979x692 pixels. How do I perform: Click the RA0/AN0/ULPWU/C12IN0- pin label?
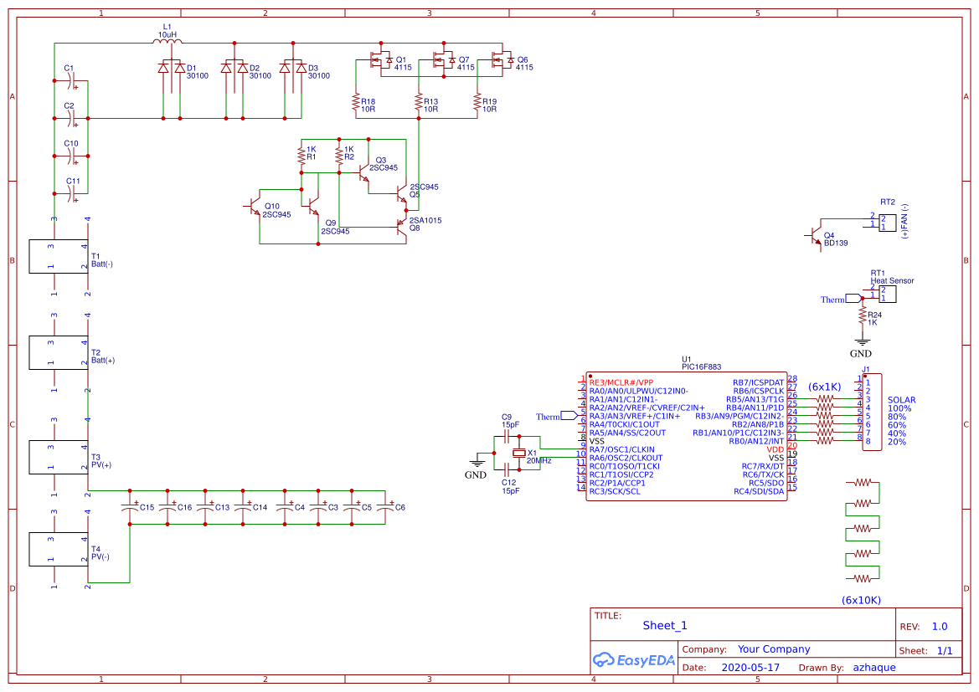[639, 392]
